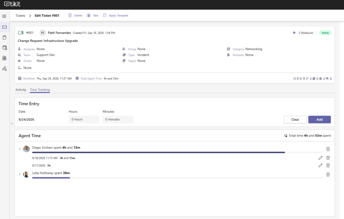Click the ticket icon beside #001
The width and height of the screenshot is (344, 219).
tap(20, 33)
